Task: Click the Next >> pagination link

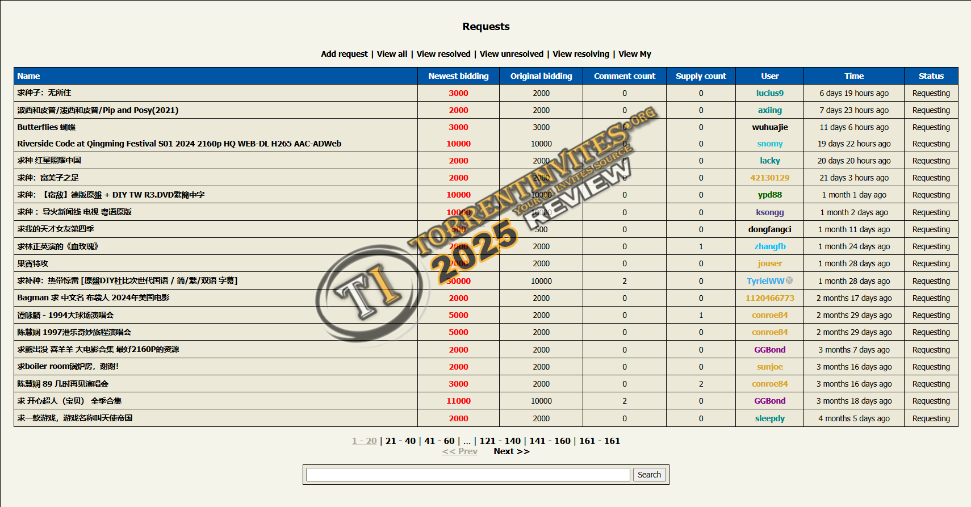Action: click(512, 451)
